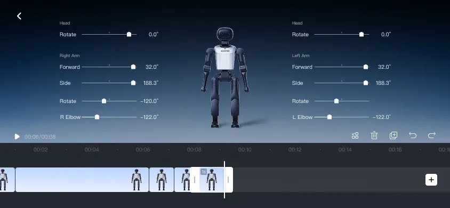450x208 pixels.
Task: Click the Right Arm Side value 188.3°
Action: [x=151, y=83]
